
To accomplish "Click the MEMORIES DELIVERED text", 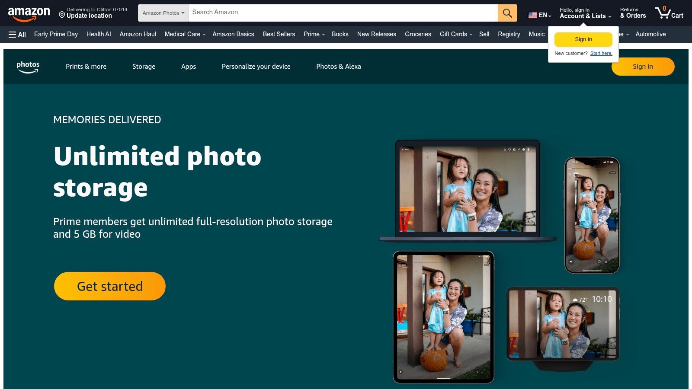I will coord(107,120).
